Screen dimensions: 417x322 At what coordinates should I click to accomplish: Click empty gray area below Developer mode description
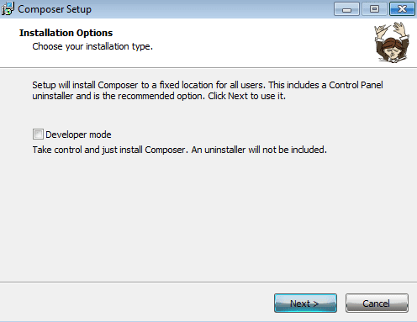[x=208, y=219]
